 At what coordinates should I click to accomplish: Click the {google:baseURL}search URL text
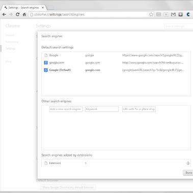pos(153,70)
